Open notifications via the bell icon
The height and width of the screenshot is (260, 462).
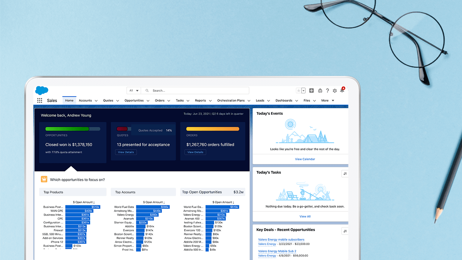342,91
